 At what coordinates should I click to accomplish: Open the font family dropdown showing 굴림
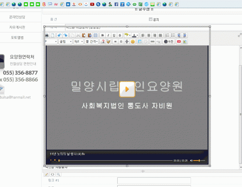66,42
